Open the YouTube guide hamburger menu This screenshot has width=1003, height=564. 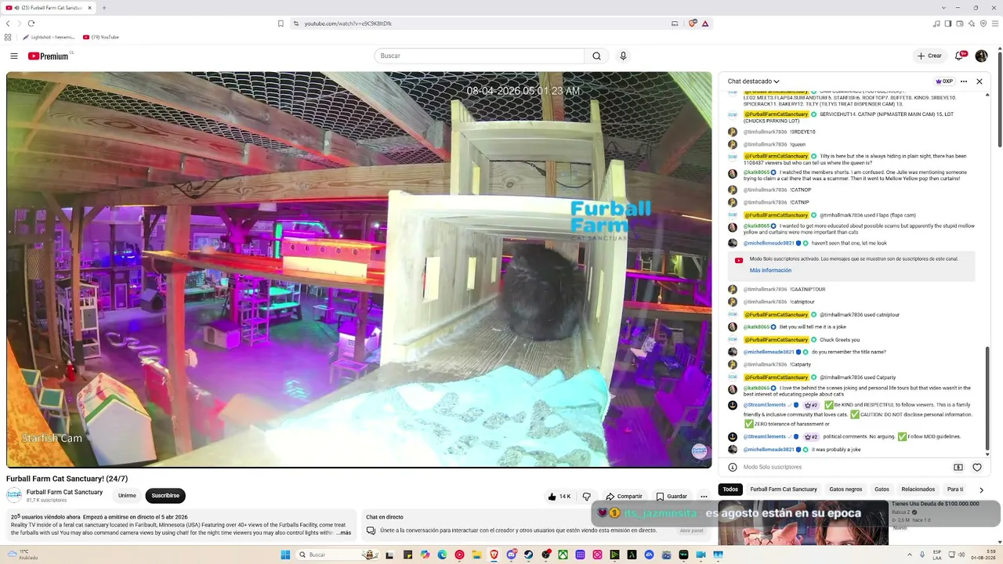pyautogui.click(x=14, y=56)
